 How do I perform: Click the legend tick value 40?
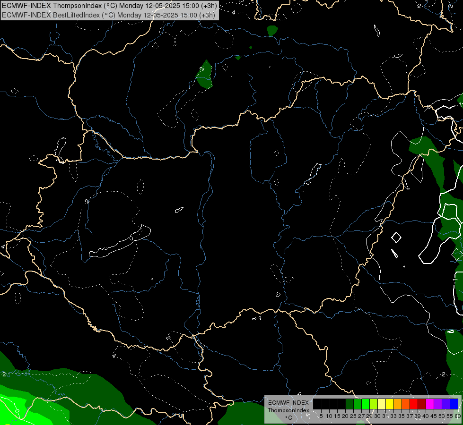tap(426, 416)
